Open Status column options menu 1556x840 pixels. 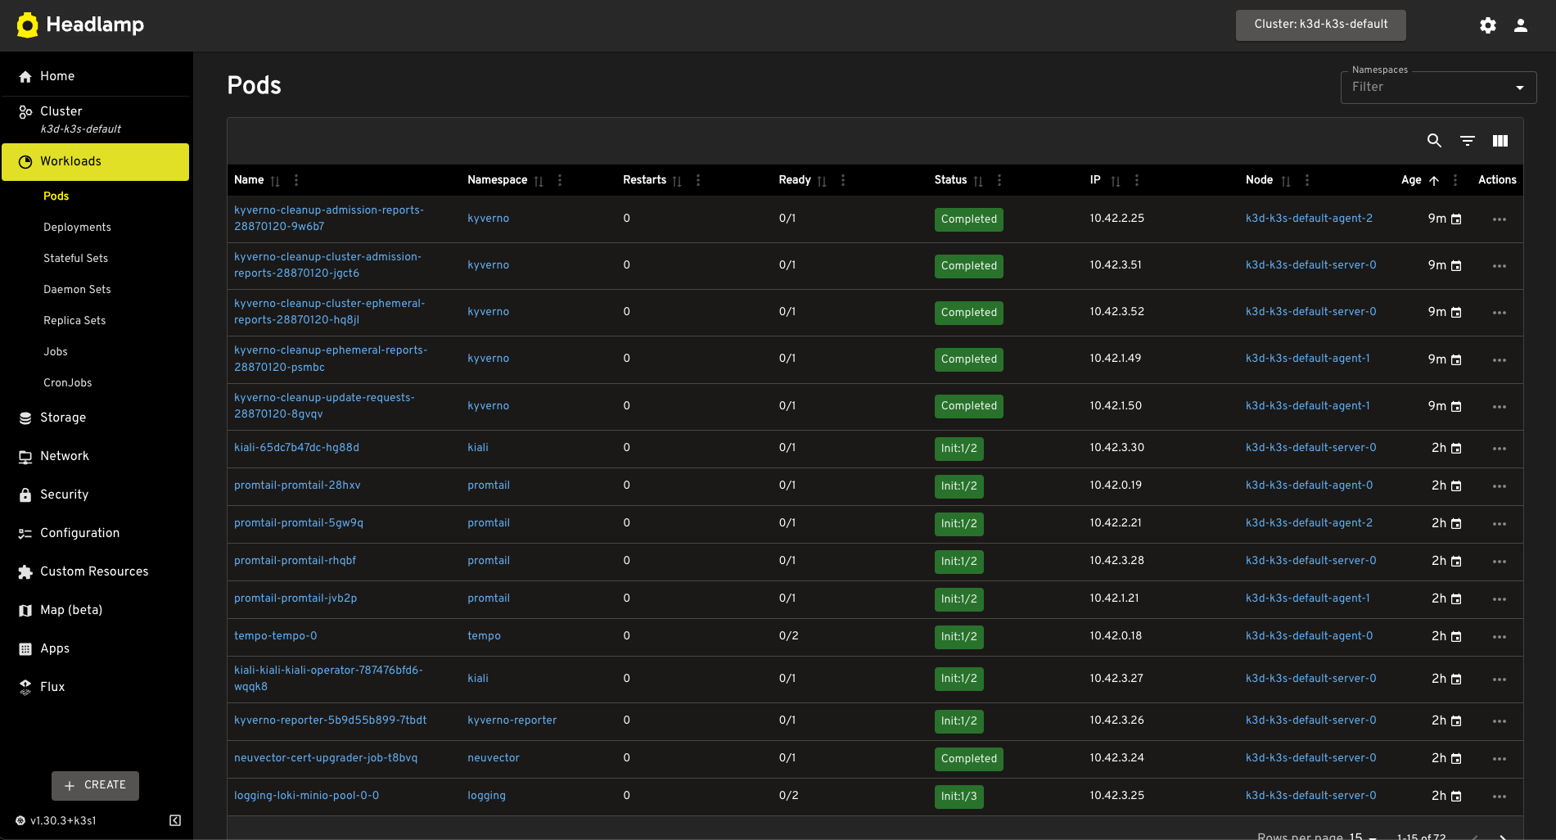click(x=999, y=180)
